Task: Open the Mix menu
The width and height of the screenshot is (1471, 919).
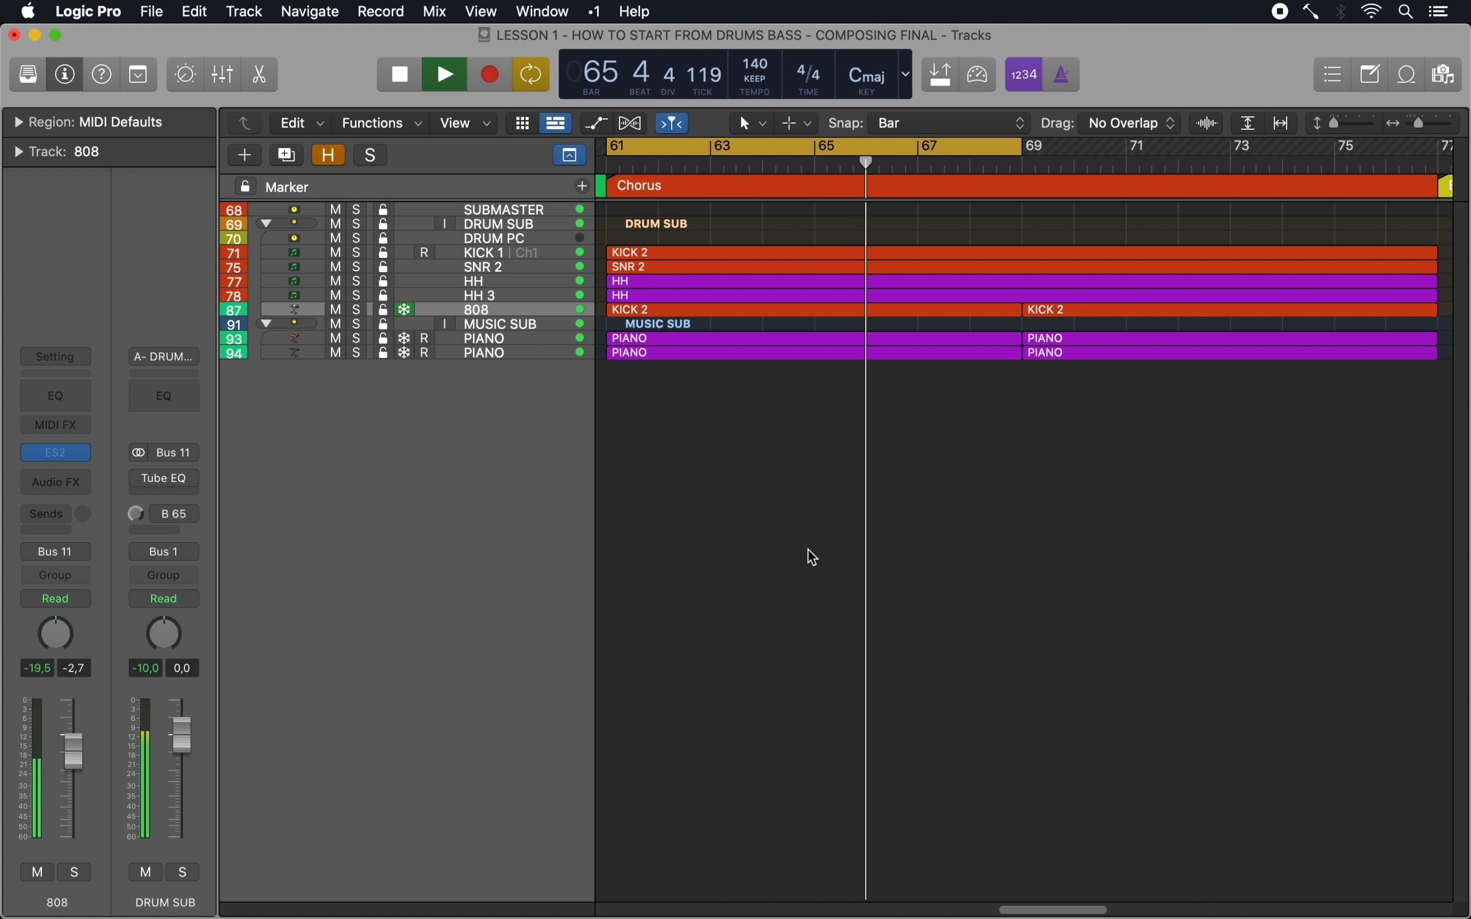Action: point(434,11)
